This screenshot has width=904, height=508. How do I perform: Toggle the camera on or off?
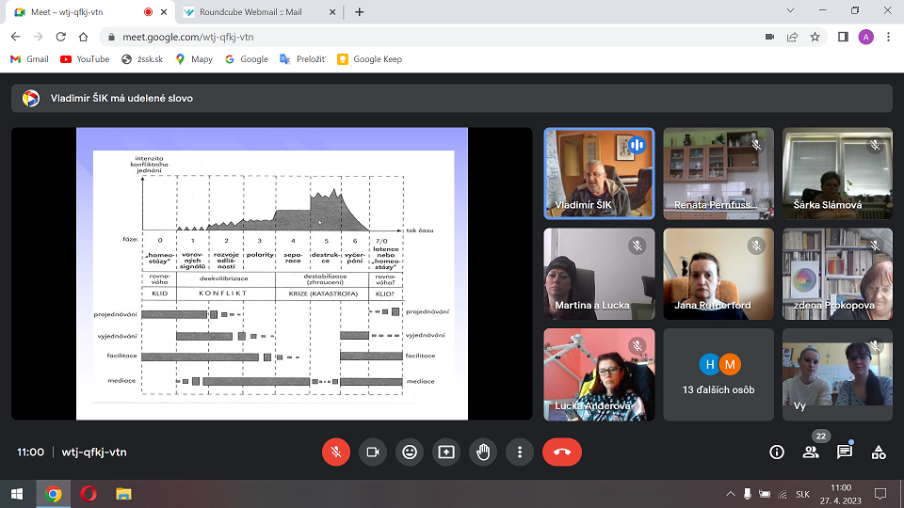click(373, 452)
